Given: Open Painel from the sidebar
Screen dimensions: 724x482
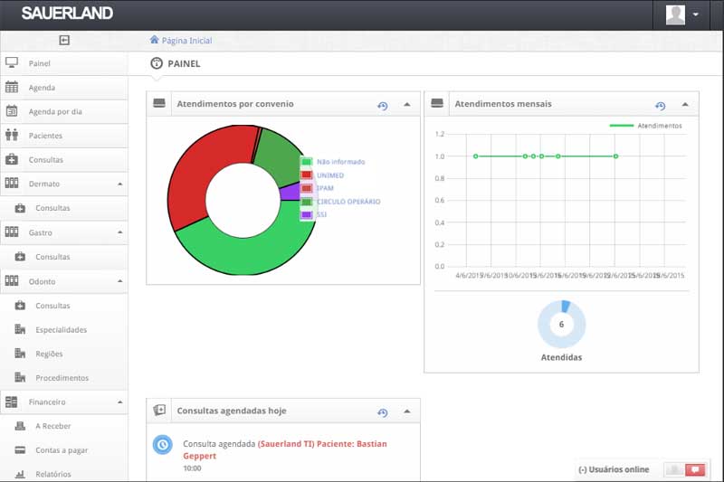Looking at the screenshot, I should pos(64,63).
